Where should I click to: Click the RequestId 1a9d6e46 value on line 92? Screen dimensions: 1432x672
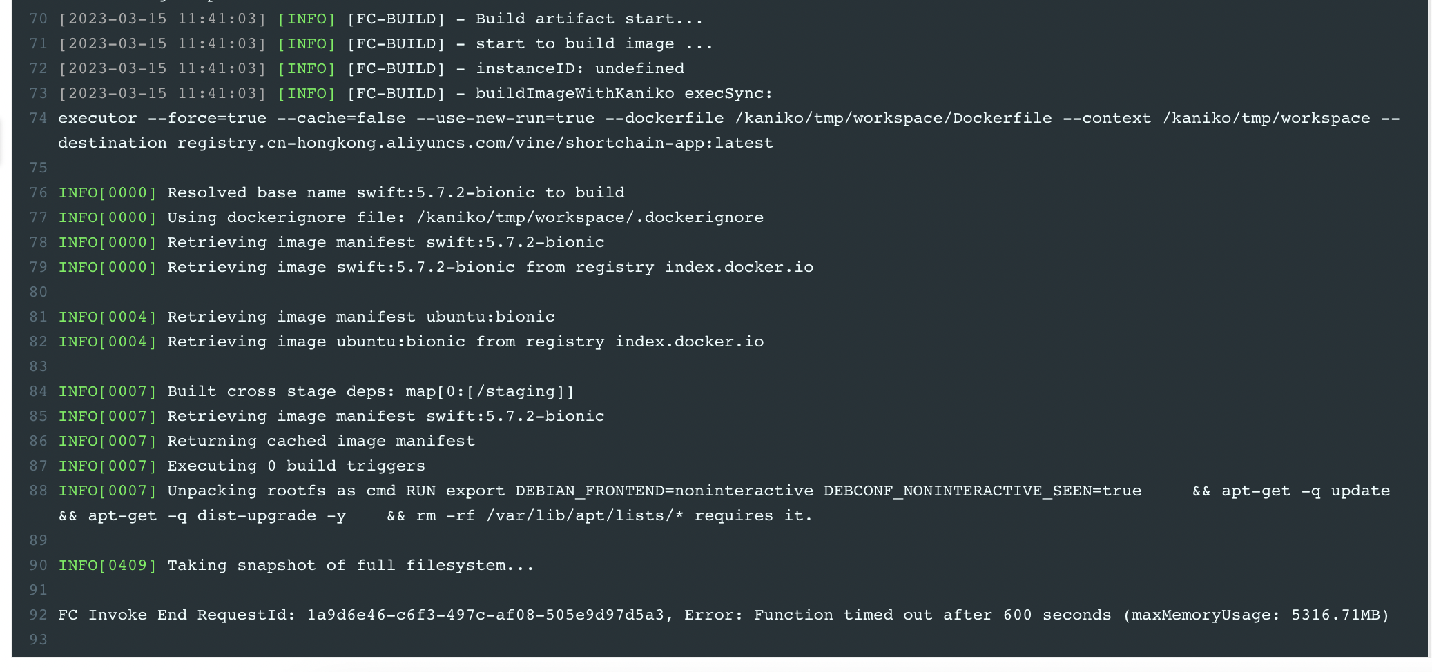pyautogui.click(x=485, y=615)
